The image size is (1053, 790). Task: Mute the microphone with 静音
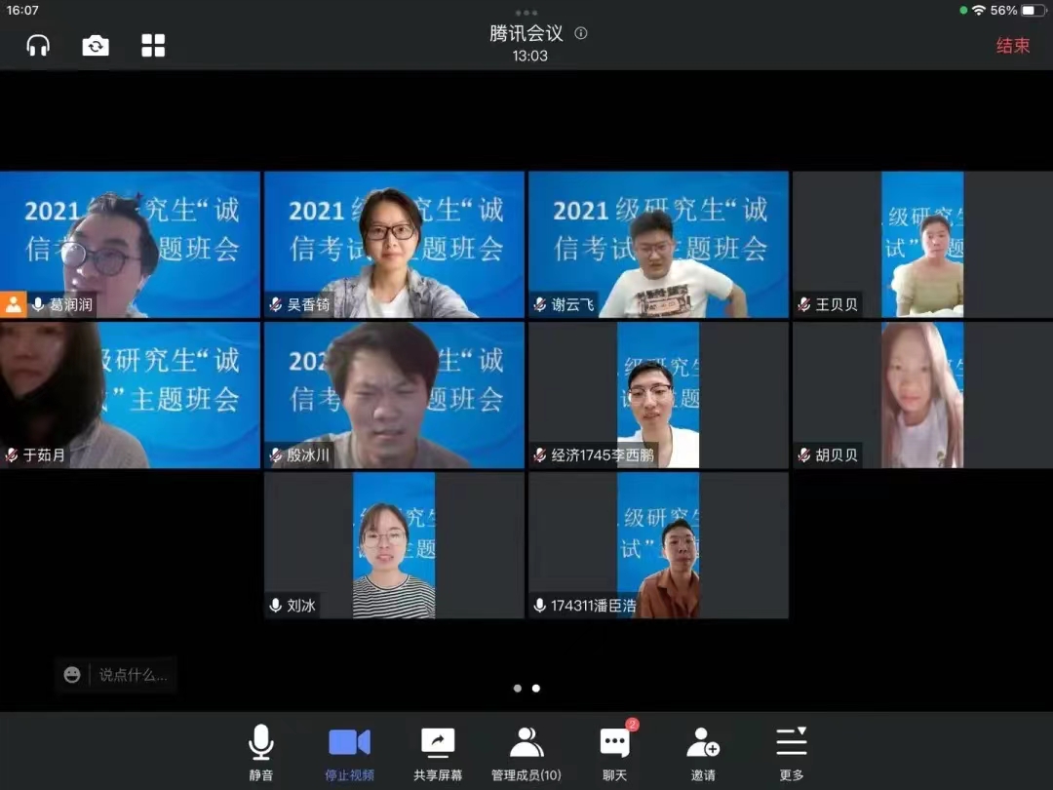point(261,753)
